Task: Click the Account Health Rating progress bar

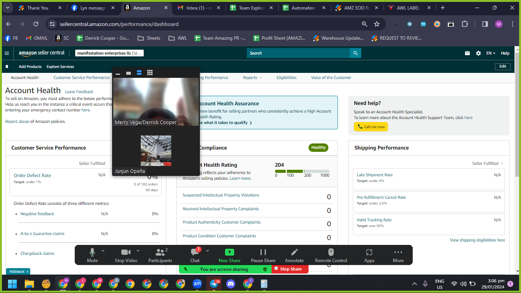Action: [x=302, y=171]
